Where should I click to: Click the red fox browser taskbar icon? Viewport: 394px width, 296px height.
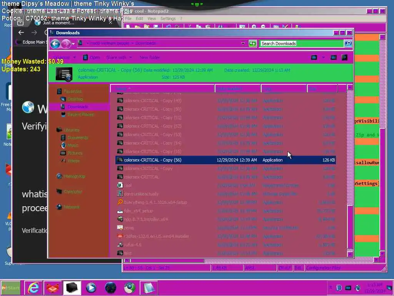pos(52,288)
